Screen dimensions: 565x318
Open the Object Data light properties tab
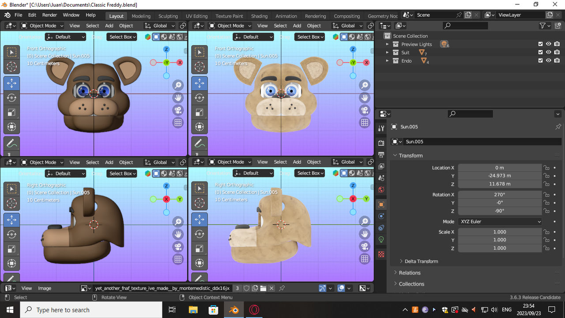(381, 240)
